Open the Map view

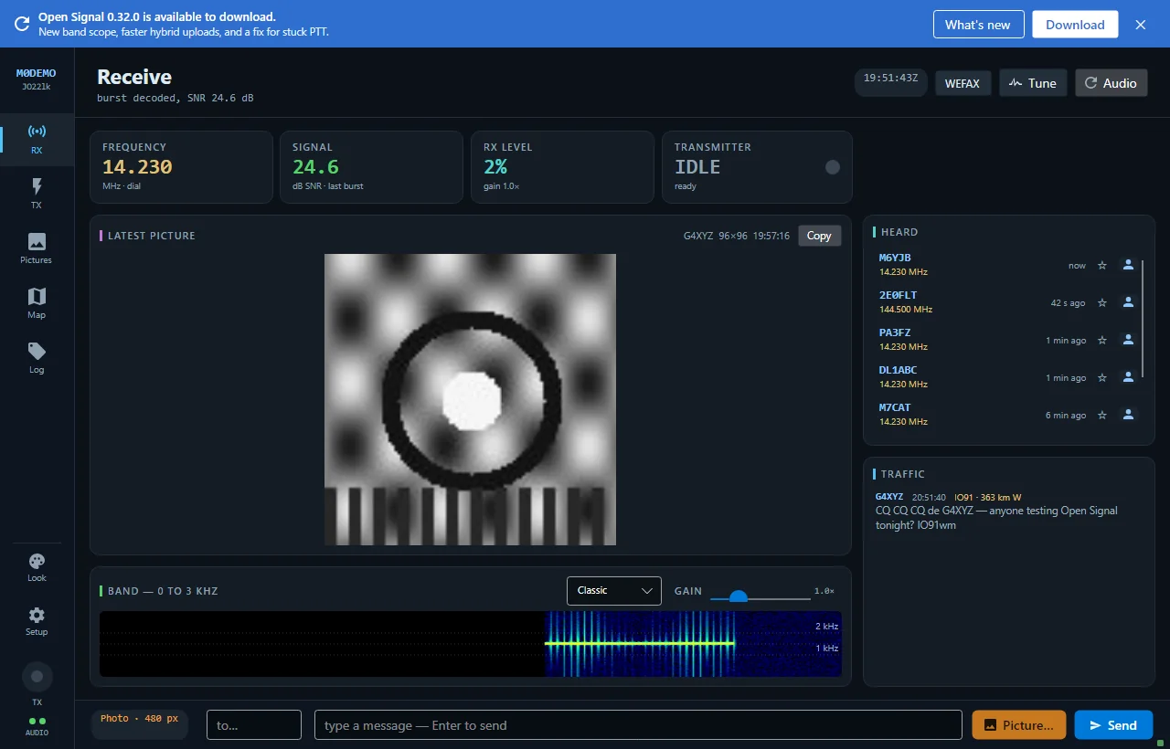coord(37,303)
